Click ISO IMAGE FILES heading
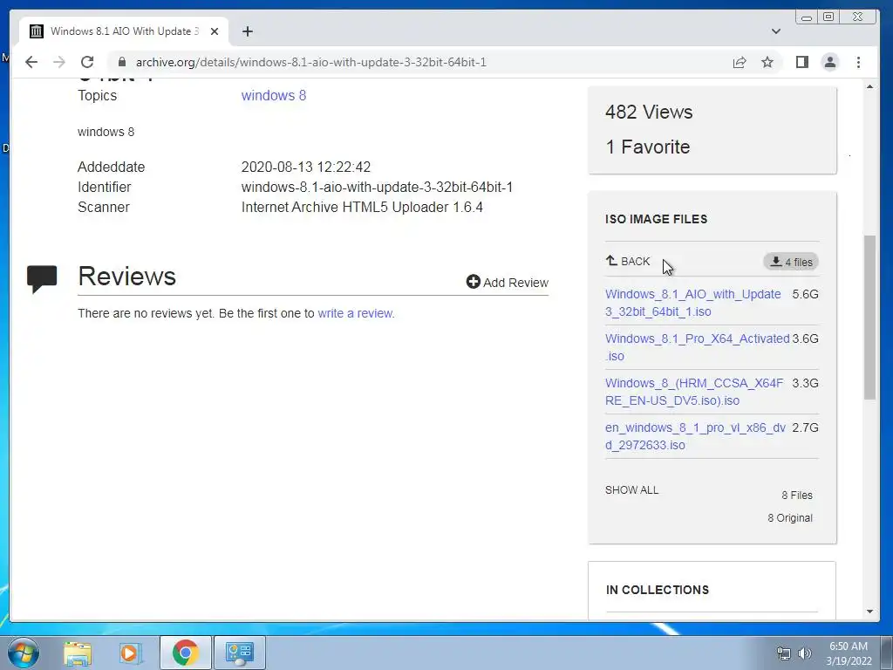 656,219
